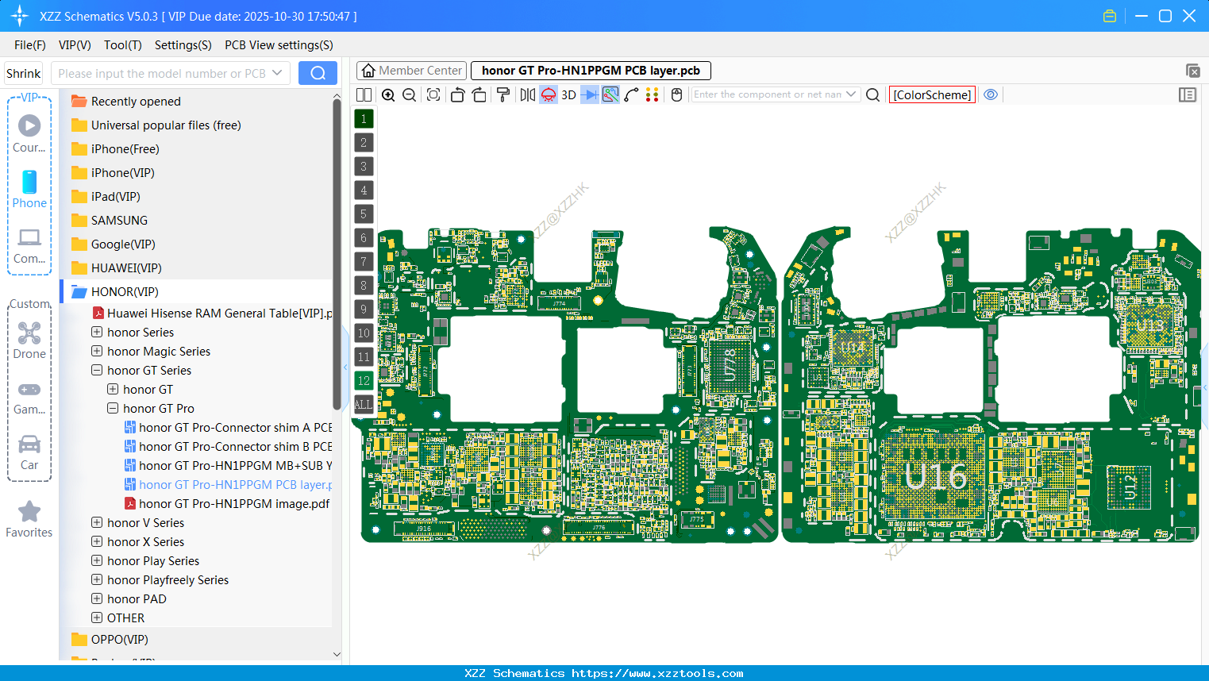Select board layer 12 in the layer strip
1209x681 pixels.
pyautogui.click(x=363, y=381)
